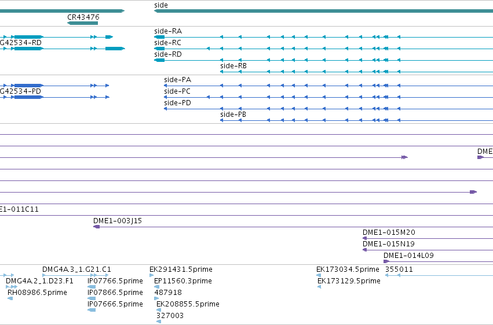Image resolution: width=493 pixels, height=325 pixels.
Task: Click the G42534-RD transcript label
Action: click(x=21, y=43)
